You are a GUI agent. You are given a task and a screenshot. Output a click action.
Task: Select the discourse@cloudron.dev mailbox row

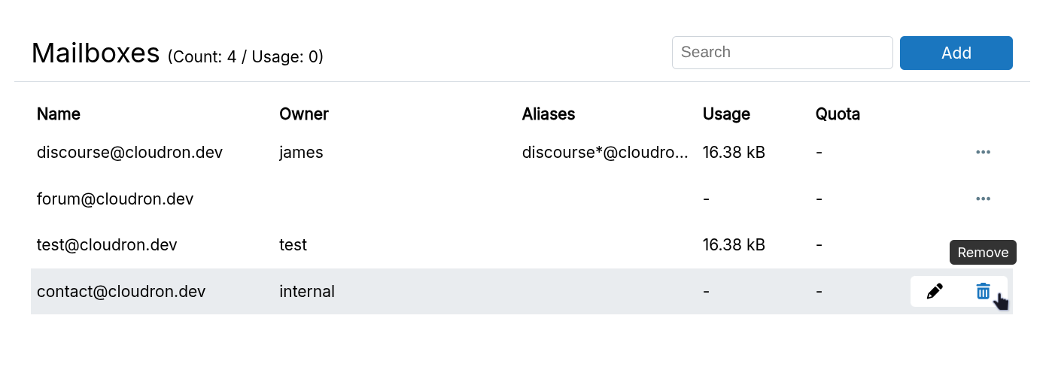(x=129, y=153)
